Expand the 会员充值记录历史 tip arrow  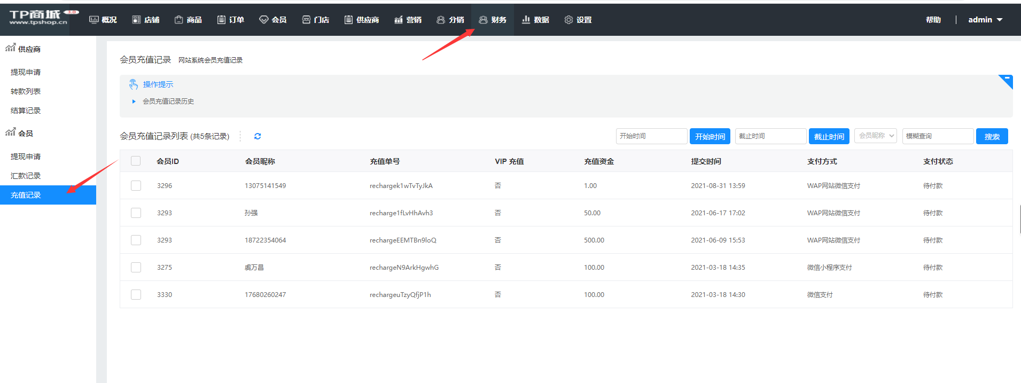pos(134,101)
